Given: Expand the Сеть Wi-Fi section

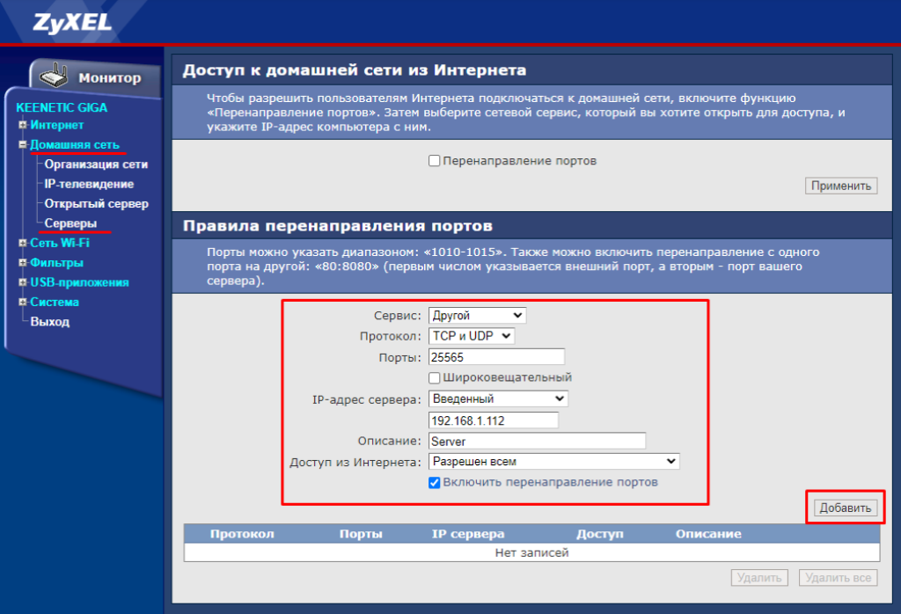Looking at the screenshot, I should coord(23,243).
